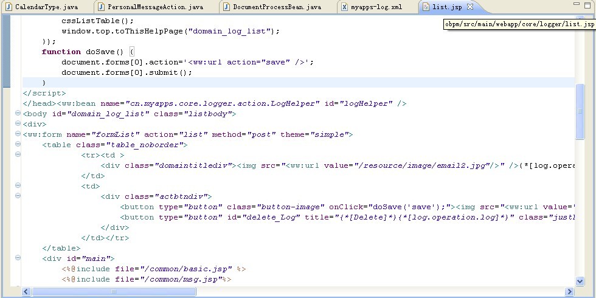The image size is (596, 298).
Task: Click the ww:bean logHelper line
Action: click(215, 103)
